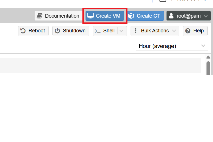Click the power icon on Shutdown

tap(57, 31)
